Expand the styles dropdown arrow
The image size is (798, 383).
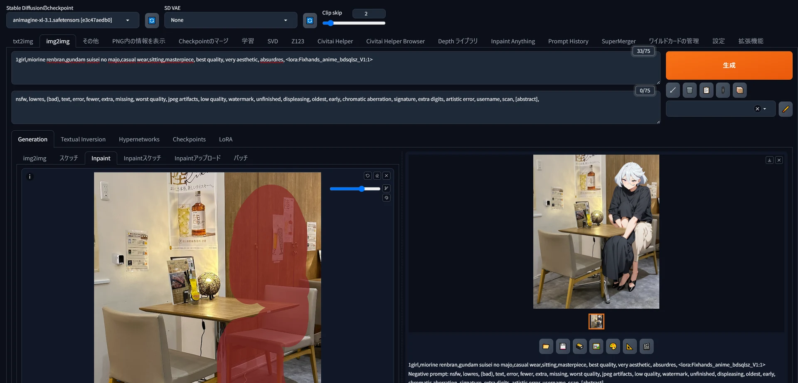(x=765, y=109)
